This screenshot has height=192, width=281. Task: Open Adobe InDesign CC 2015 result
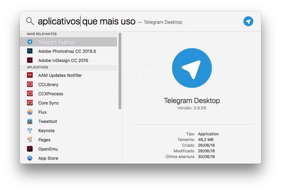pos(68,60)
